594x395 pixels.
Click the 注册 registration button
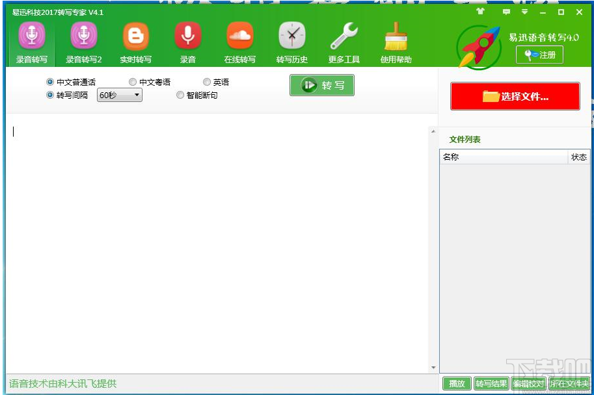click(x=539, y=55)
